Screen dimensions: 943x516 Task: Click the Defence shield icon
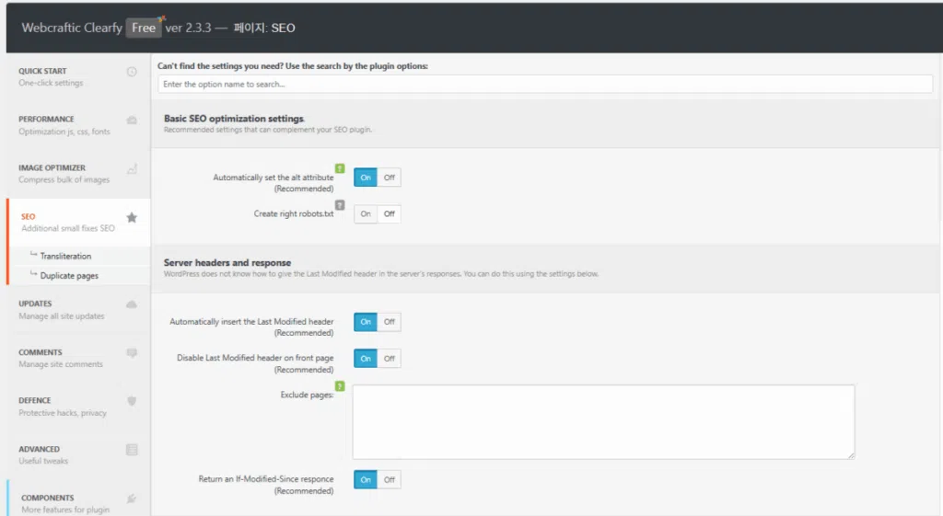pyautogui.click(x=132, y=401)
